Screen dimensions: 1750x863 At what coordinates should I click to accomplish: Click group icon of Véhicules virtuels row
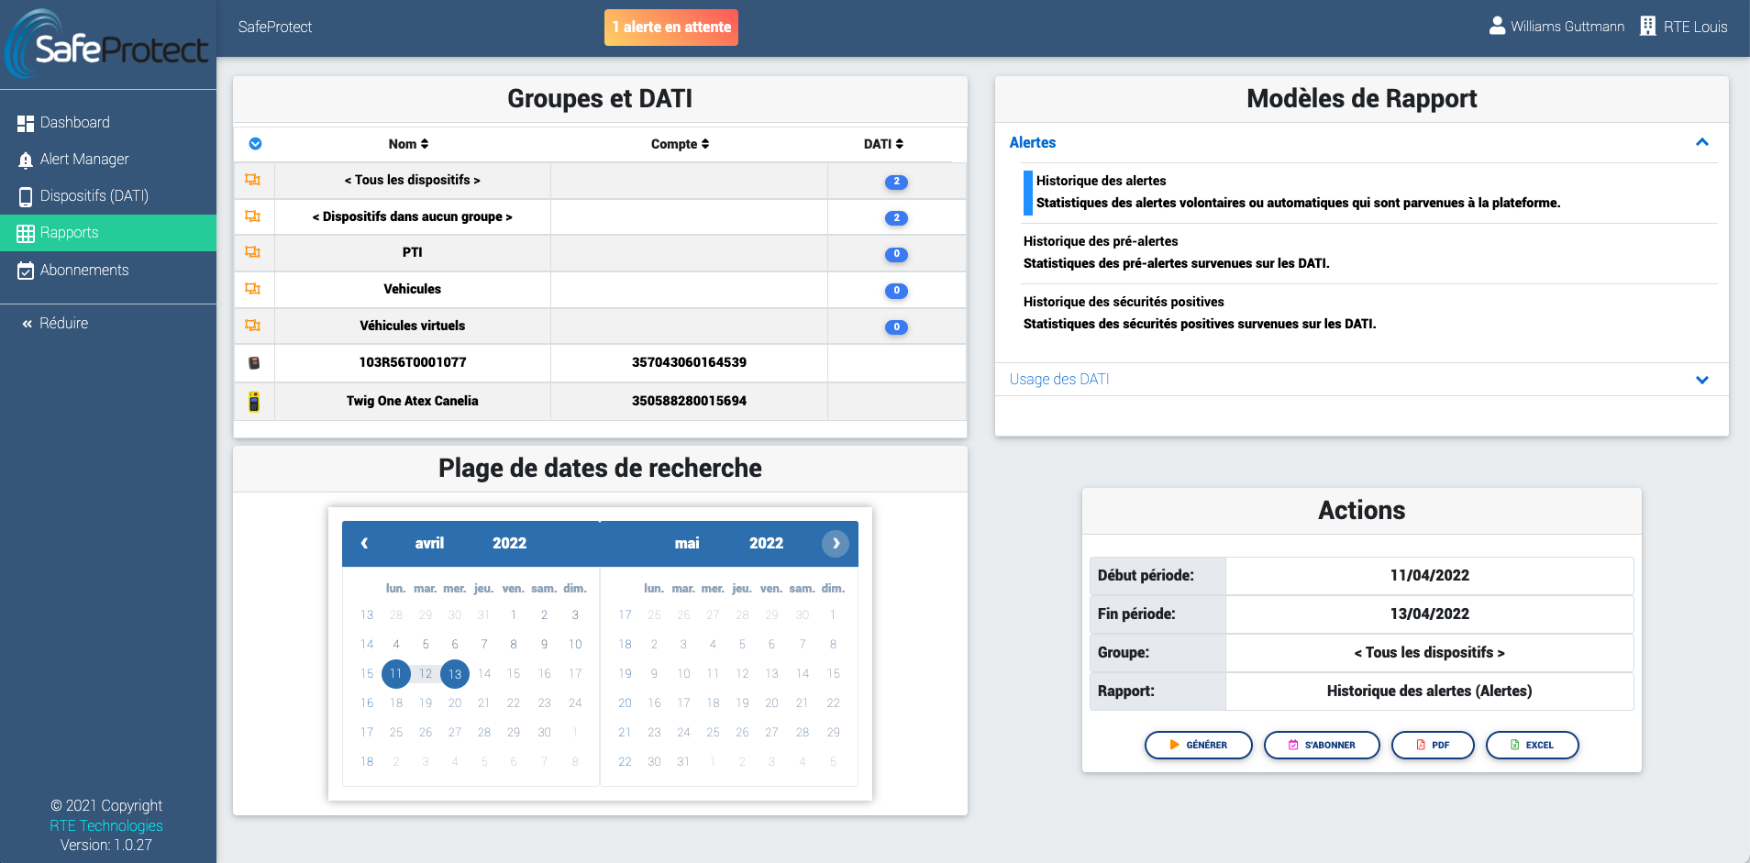click(253, 326)
